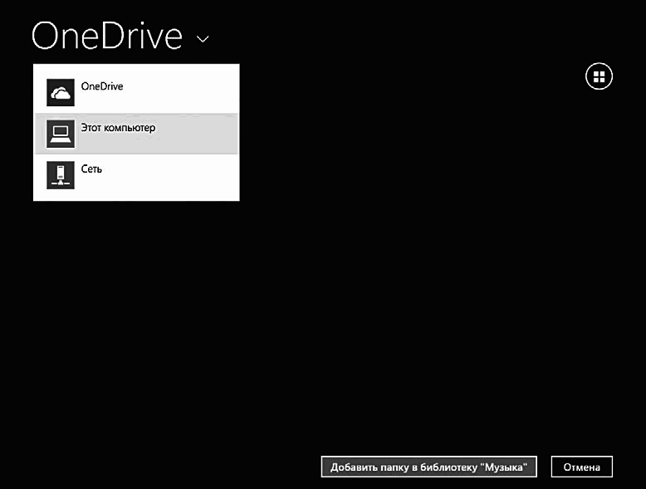Collapse location list via chevron beside OneDrive title

point(203,39)
